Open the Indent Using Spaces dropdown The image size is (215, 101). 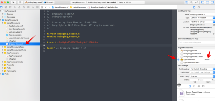(x=202, y=76)
